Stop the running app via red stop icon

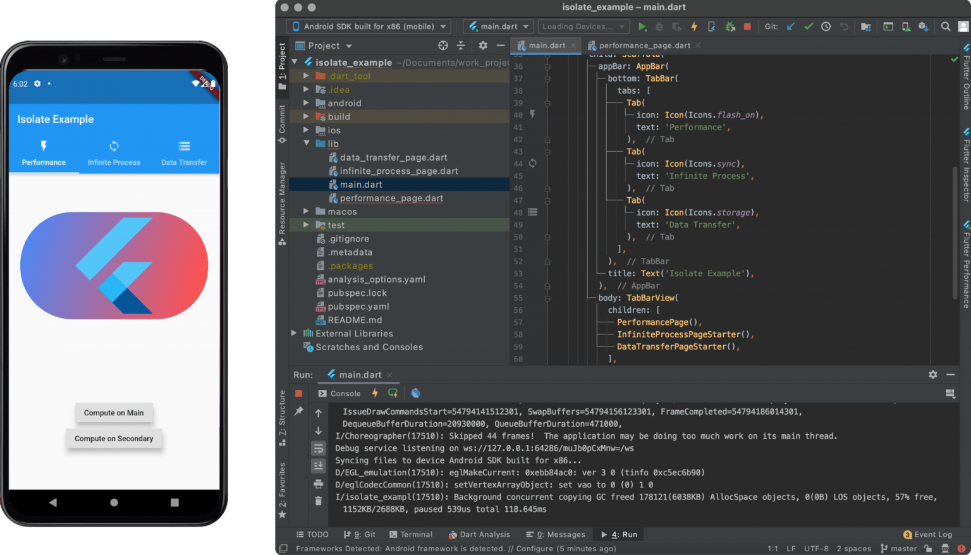pyautogui.click(x=747, y=26)
